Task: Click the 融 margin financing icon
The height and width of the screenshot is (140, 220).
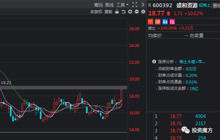Action: coord(165,22)
